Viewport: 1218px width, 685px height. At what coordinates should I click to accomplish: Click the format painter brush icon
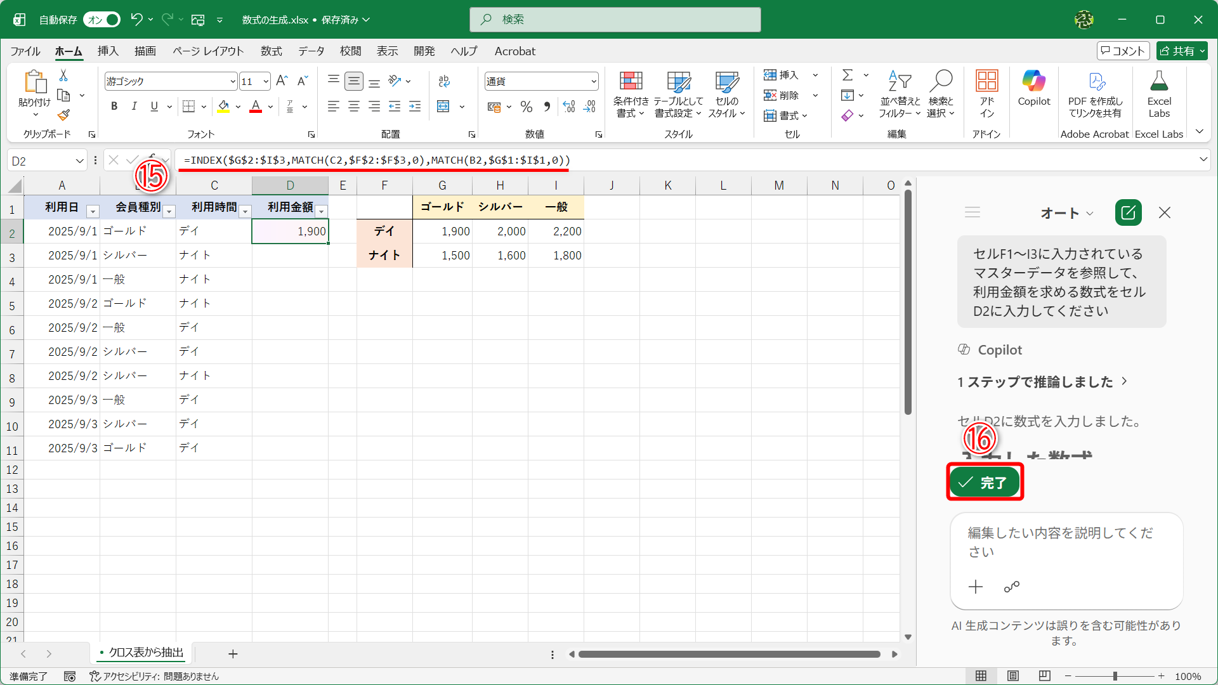pyautogui.click(x=63, y=115)
